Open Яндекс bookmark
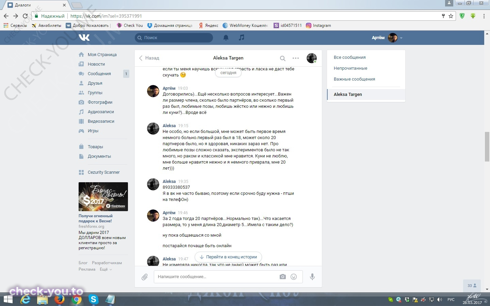Viewport: 490px width, 306px height. [x=208, y=26]
